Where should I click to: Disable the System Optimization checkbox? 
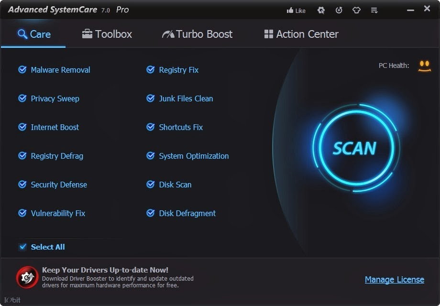coord(151,156)
